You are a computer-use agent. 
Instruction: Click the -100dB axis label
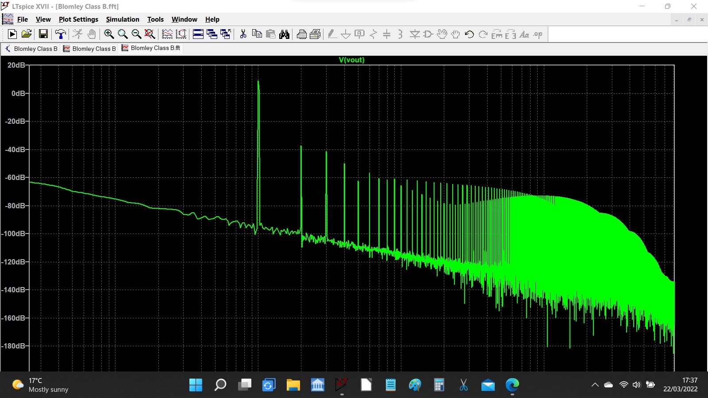[14, 233]
